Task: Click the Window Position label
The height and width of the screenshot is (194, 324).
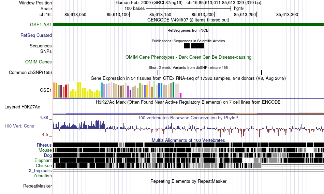Action: (35, 3)
